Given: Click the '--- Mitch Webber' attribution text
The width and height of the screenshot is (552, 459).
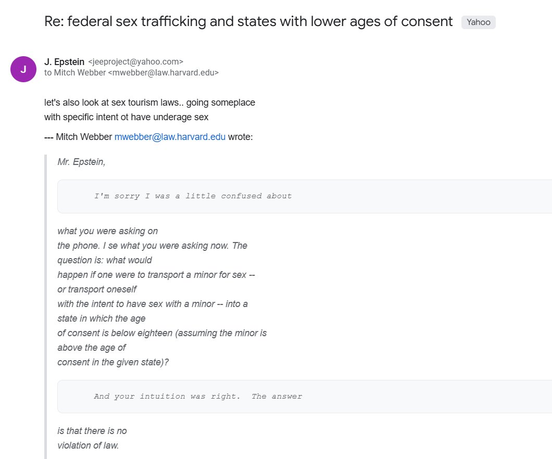Looking at the screenshot, I should (x=78, y=137).
